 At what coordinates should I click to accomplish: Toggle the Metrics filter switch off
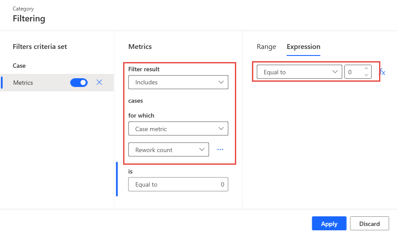point(79,82)
